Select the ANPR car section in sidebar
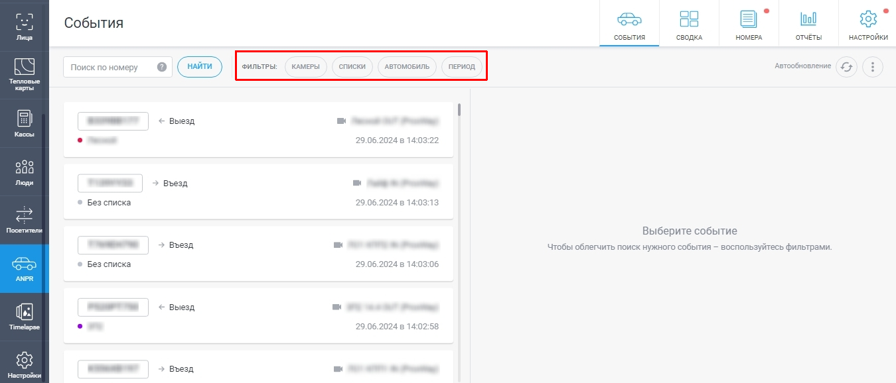 point(24,268)
